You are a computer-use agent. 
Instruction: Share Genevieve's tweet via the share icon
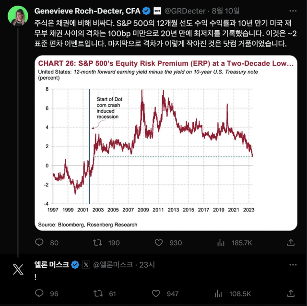click(290, 243)
